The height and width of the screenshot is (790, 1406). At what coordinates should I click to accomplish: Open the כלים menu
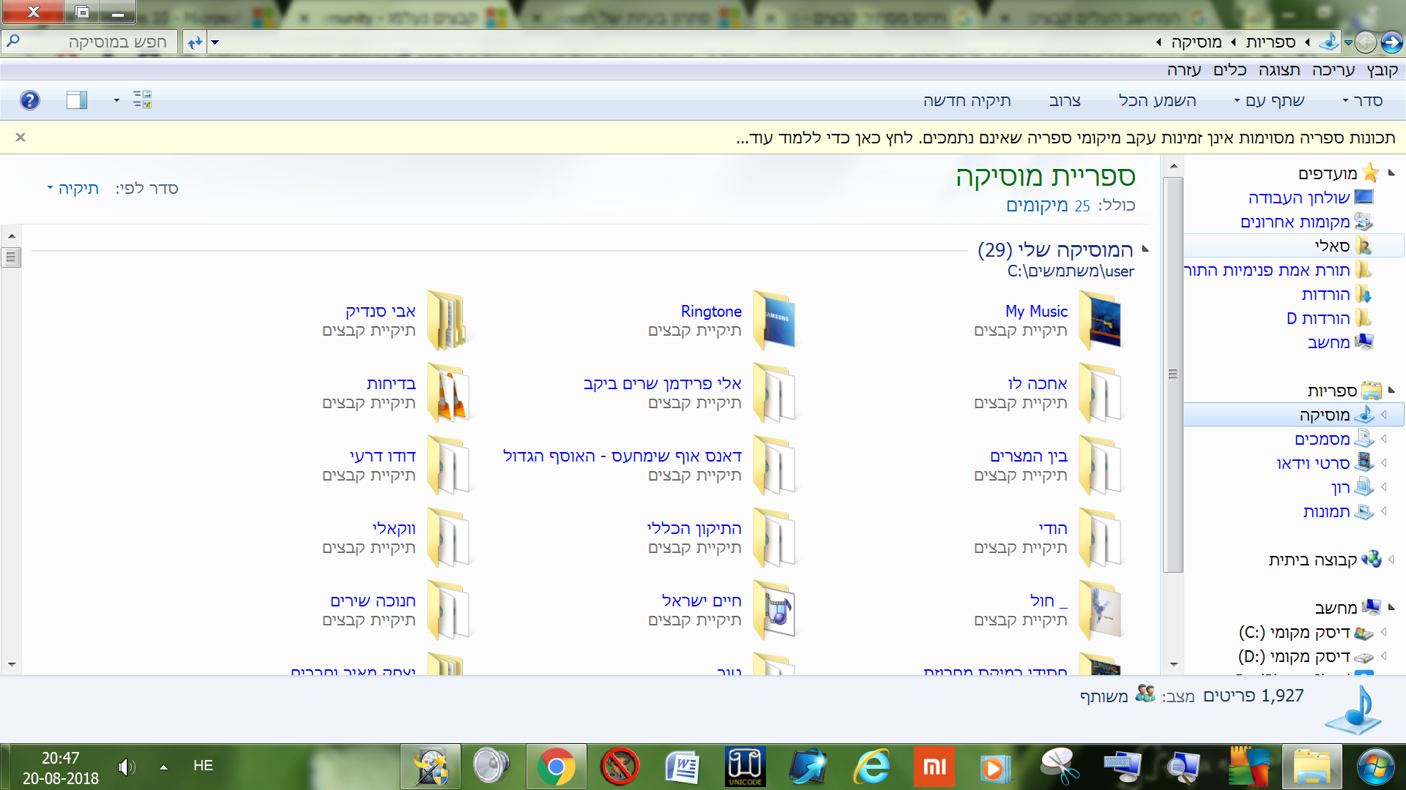pos(1230,70)
